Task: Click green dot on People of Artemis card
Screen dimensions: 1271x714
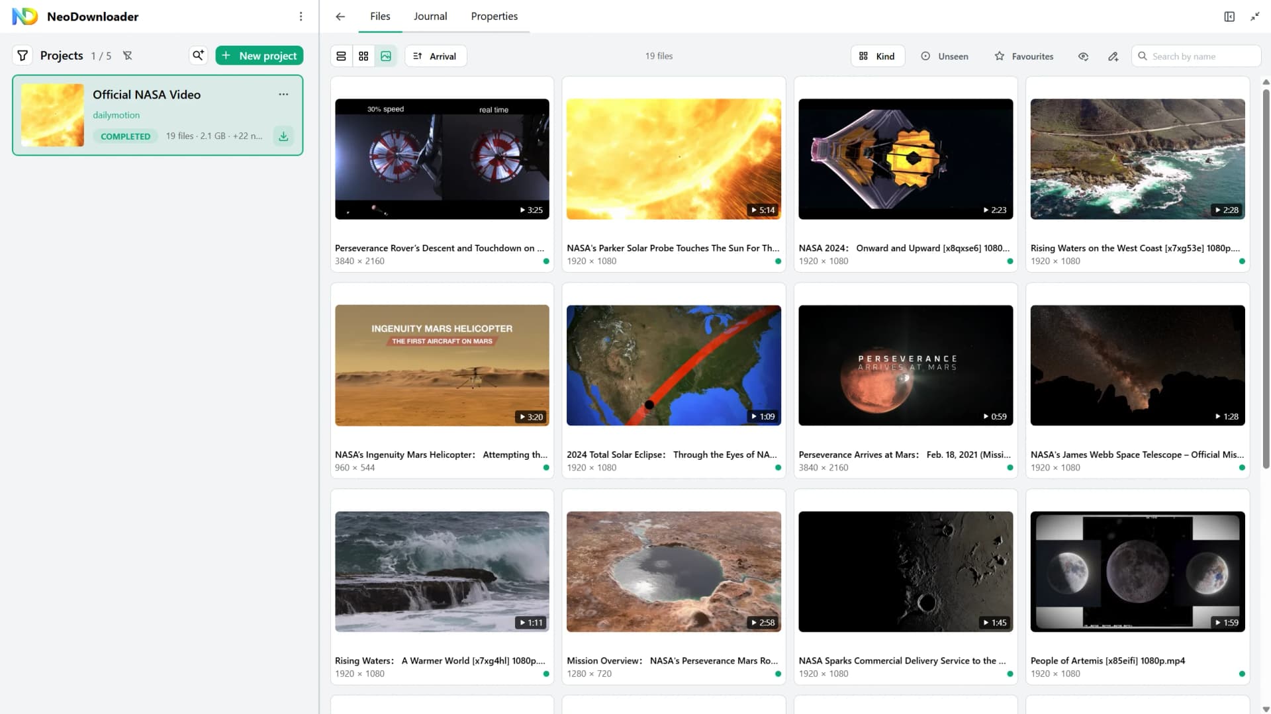Action: tap(1242, 674)
